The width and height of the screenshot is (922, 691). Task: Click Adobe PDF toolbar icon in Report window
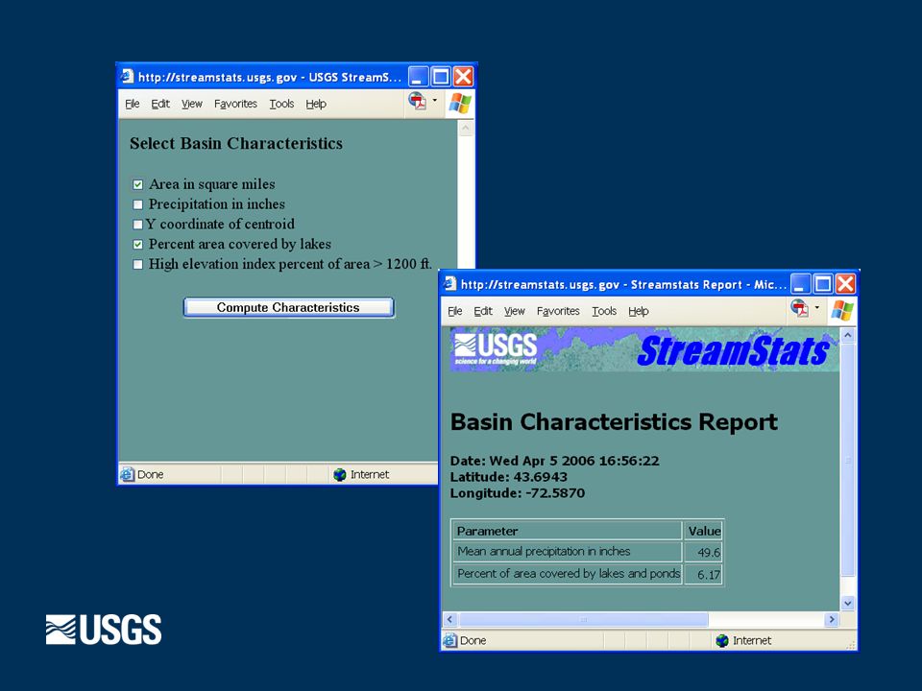pyautogui.click(x=800, y=308)
